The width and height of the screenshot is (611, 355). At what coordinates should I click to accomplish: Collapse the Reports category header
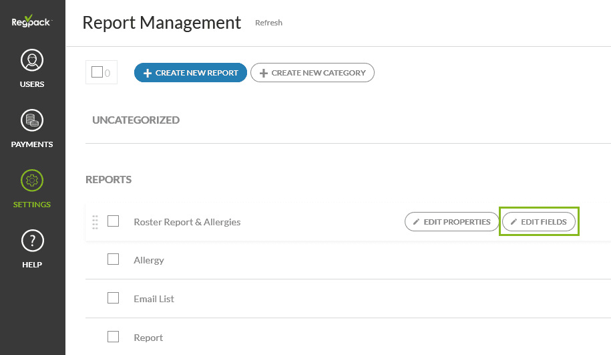click(x=108, y=180)
